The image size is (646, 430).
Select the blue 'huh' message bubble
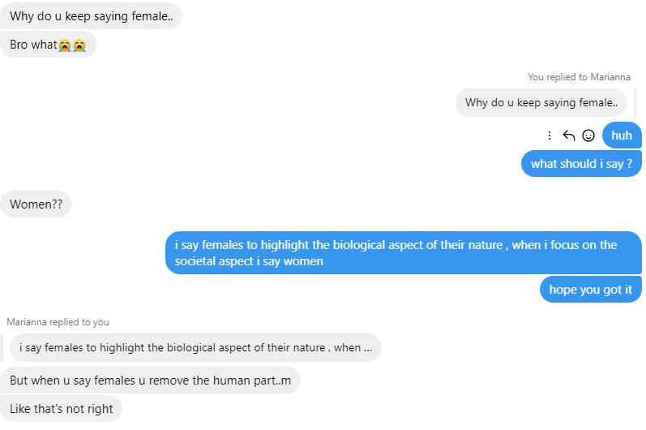click(x=622, y=135)
